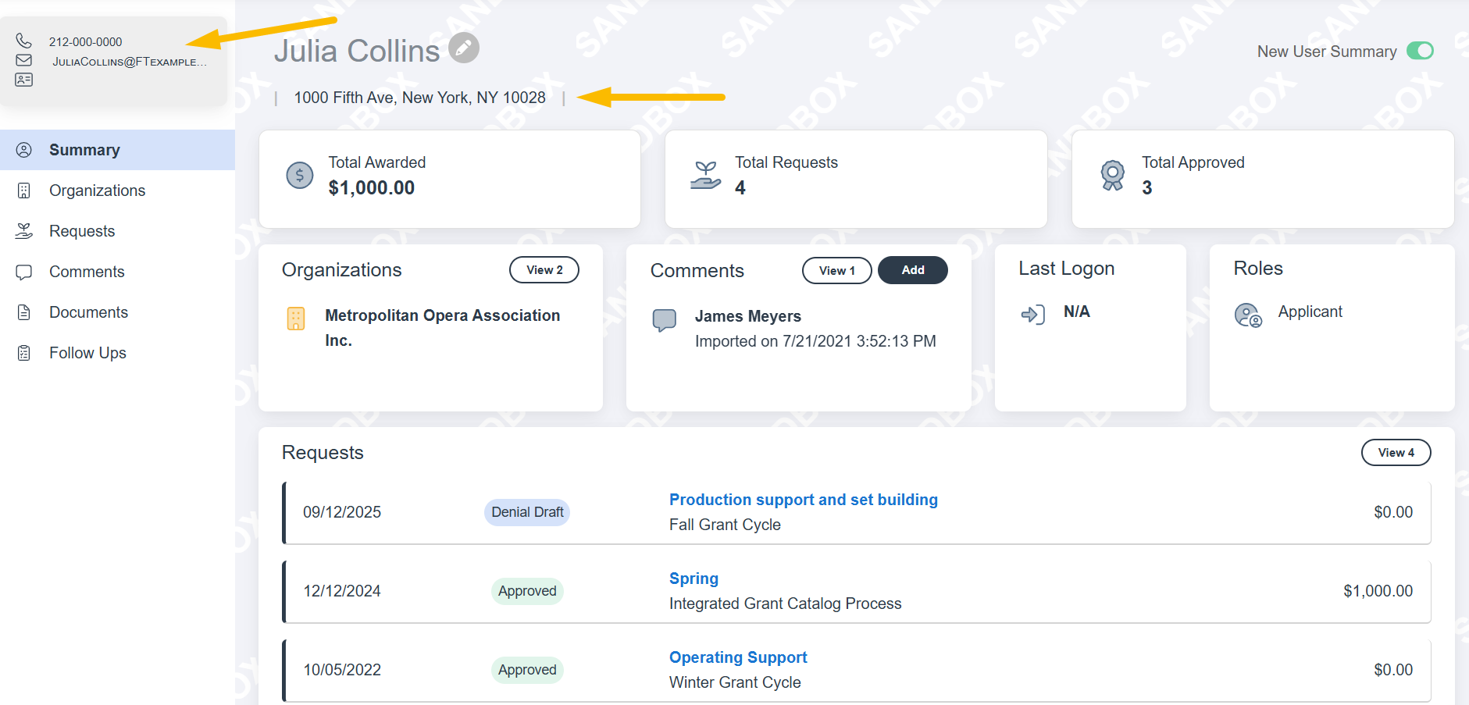The image size is (1469, 705).
Task: Open the Spring request link
Action: (693, 579)
